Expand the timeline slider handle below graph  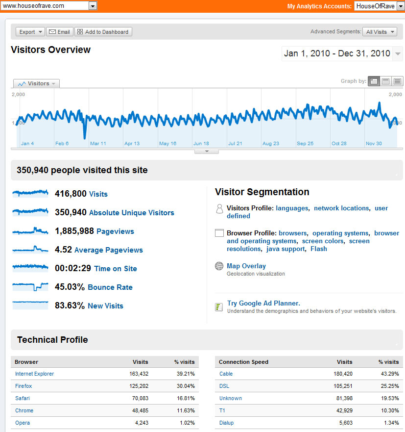207,151
